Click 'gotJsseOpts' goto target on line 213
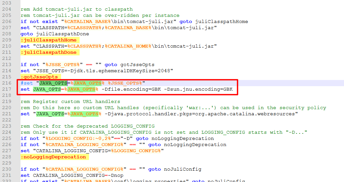The image size is (344, 182). tap(137, 65)
